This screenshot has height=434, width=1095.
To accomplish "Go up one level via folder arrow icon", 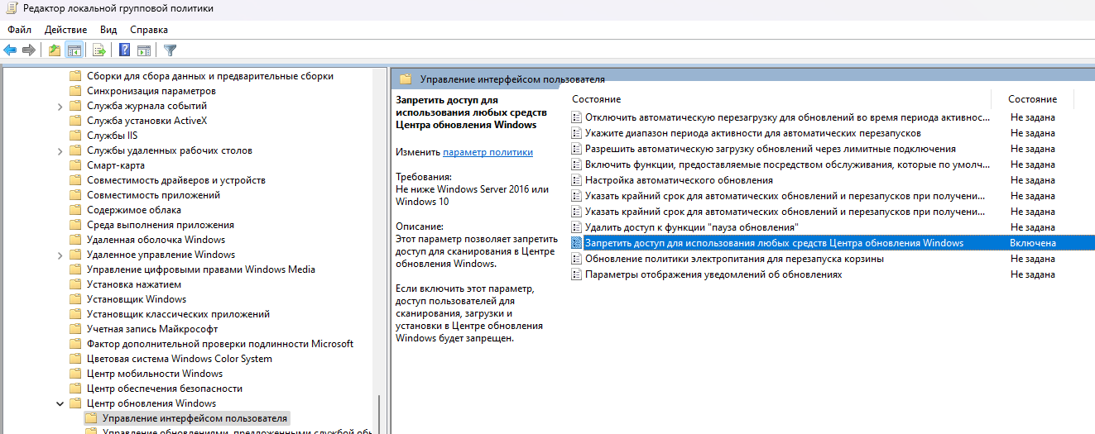I will (x=55, y=50).
